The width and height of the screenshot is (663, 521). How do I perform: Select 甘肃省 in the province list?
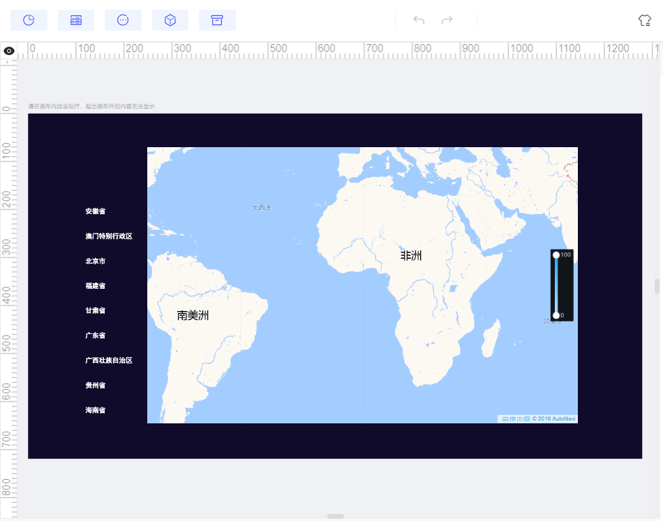pyautogui.click(x=96, y=310)
